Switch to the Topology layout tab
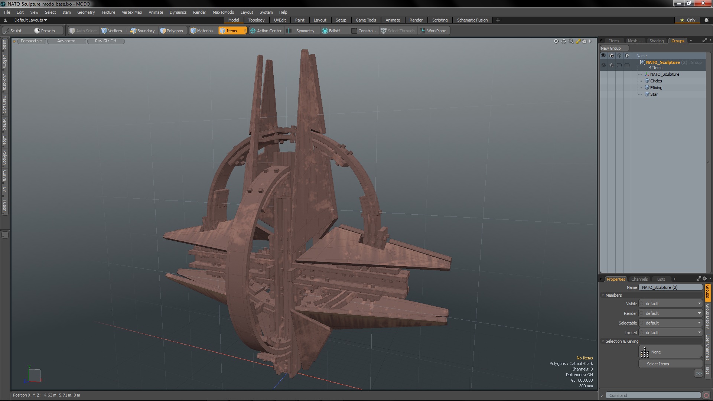 [256, 20]
